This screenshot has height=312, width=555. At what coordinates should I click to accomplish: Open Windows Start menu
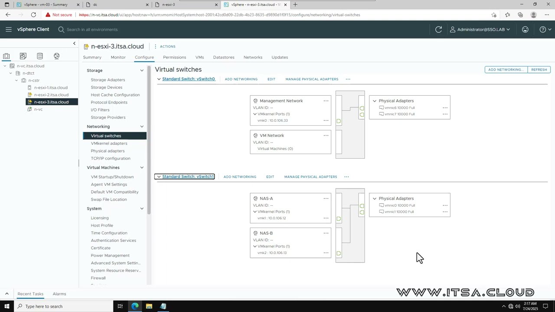coord(7,306)
